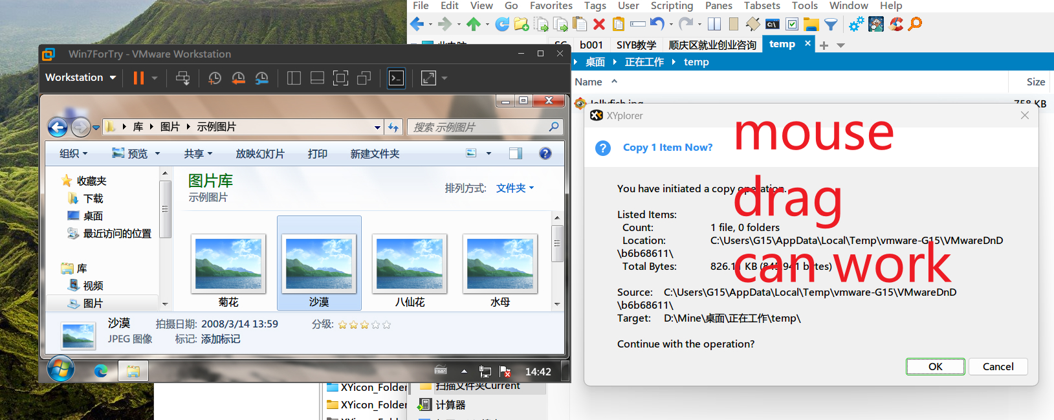Select 下载 in navigation pane
Image resolution: width=1054 pixels, height=420 pixels.
tap(93, 199)
